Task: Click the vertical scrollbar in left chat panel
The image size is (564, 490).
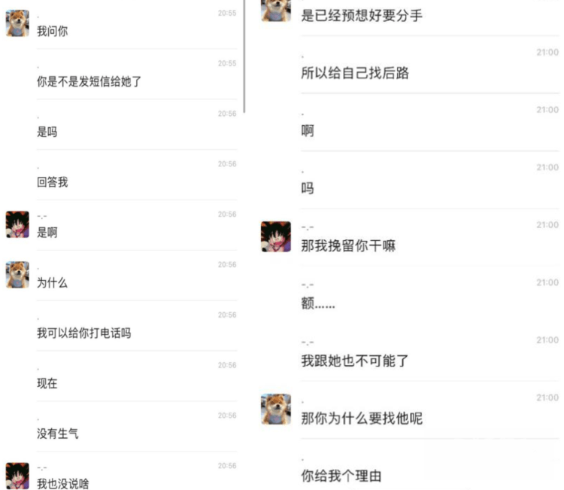Action: (x=244, y=56)
